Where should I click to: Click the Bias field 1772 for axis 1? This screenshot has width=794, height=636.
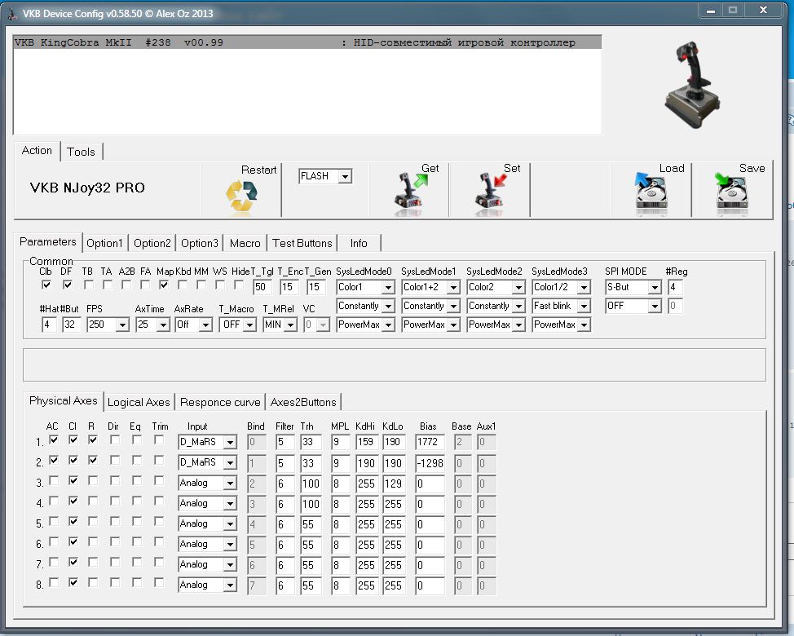(x=430, y=442)
